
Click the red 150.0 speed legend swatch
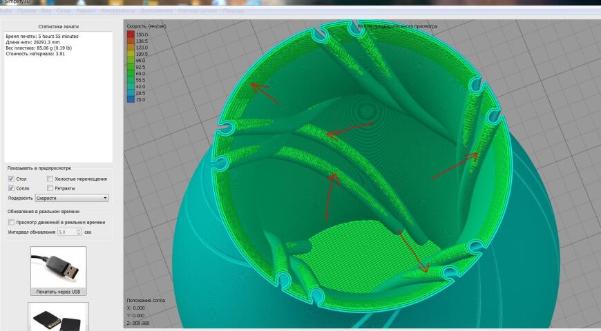coord(131,34)
